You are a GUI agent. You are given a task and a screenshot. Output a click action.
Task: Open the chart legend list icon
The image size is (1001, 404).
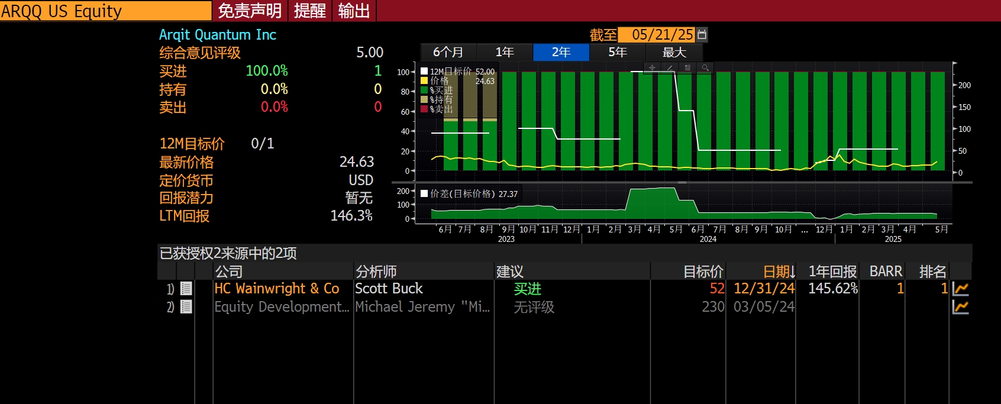click(687, 68)
